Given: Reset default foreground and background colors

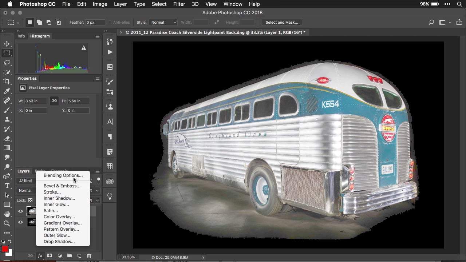Looking at the screenshot, I should pyautogui.click(x=3, y=241).
